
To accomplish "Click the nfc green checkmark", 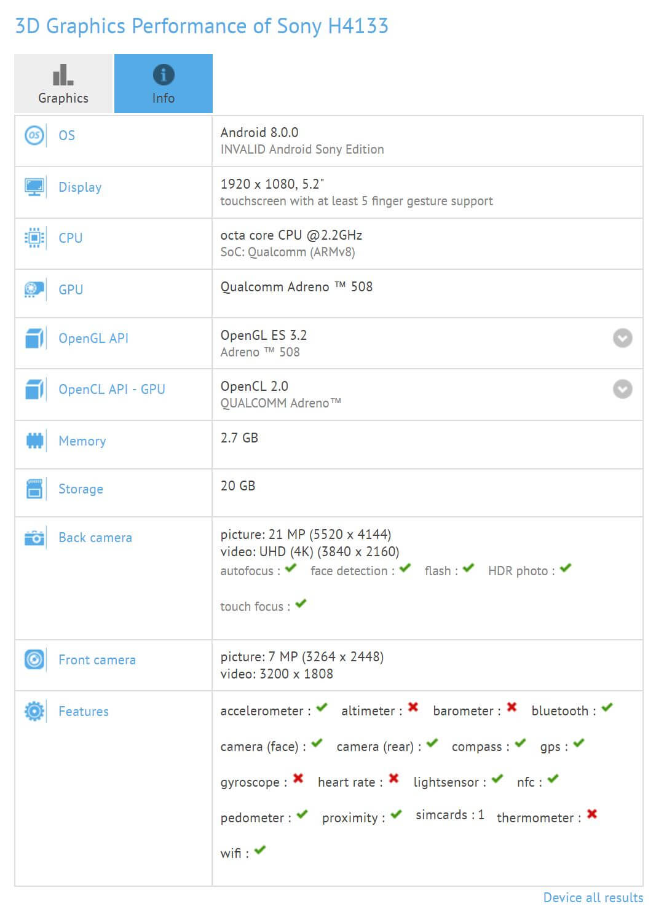I will [x=553, y=779].
